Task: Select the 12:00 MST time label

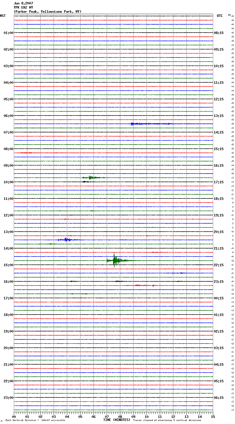Action: click(9, 215)
